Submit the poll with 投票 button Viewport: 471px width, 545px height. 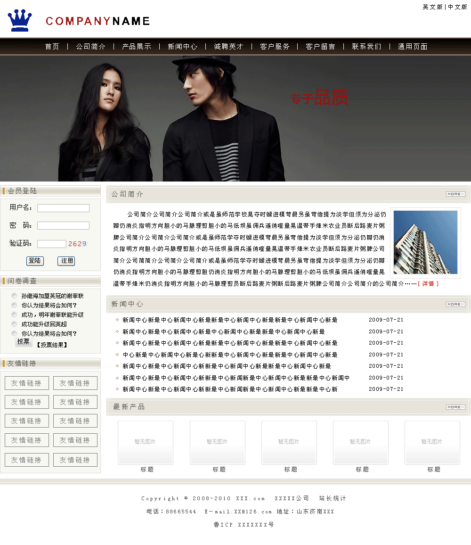coord(24,342)
